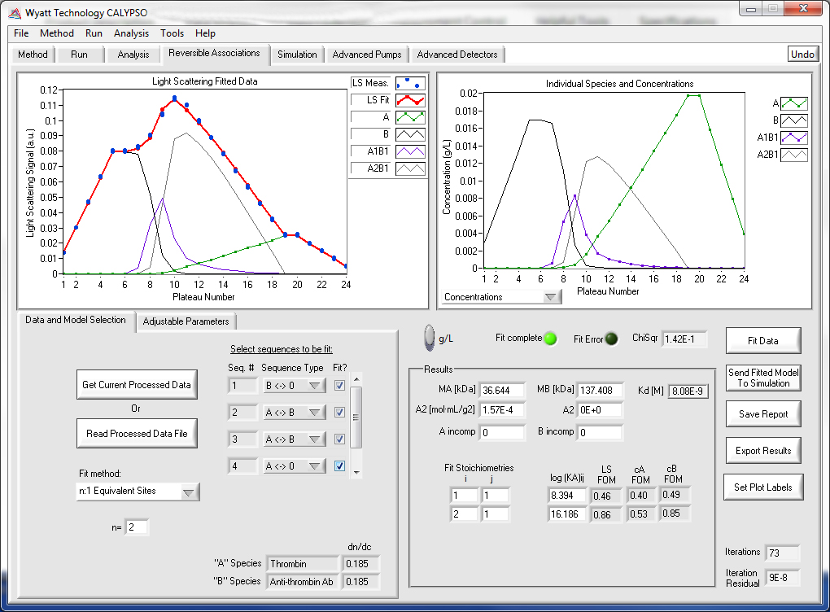Click the green A species legend icon in left plot
Image resolution: width=830 pixels, height=612 pixels.
point(410,117)
